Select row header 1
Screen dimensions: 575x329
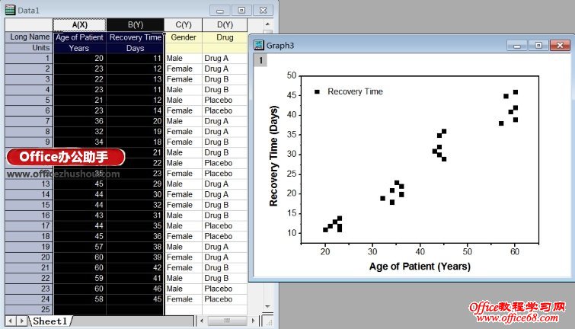[x=29, y=59]
